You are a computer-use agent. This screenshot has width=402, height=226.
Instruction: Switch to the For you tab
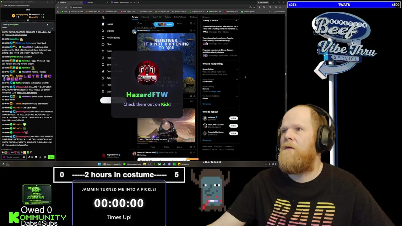click(135, 17)
